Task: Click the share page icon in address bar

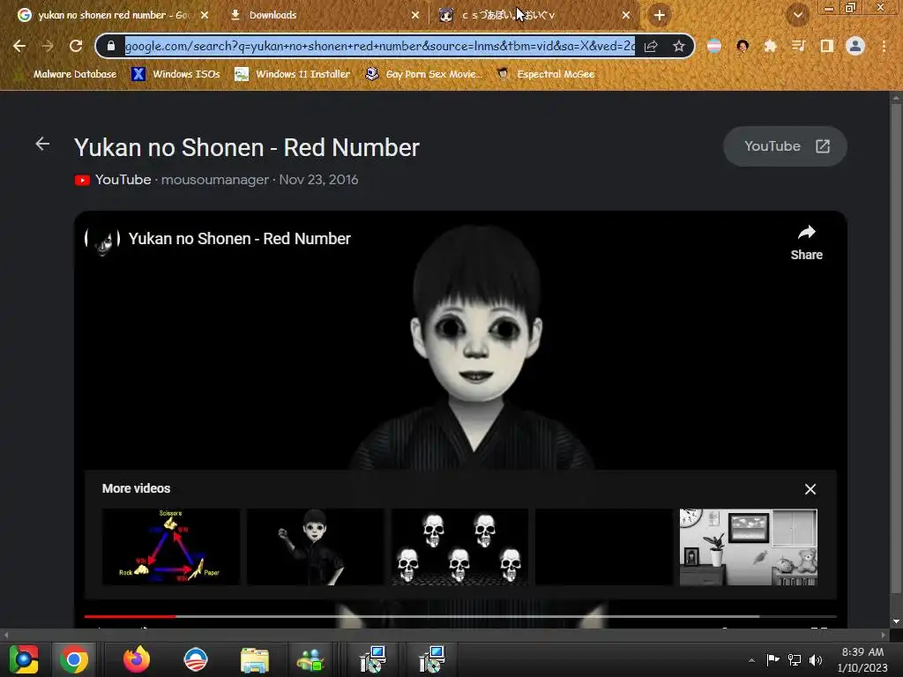Action: point(651,46)
